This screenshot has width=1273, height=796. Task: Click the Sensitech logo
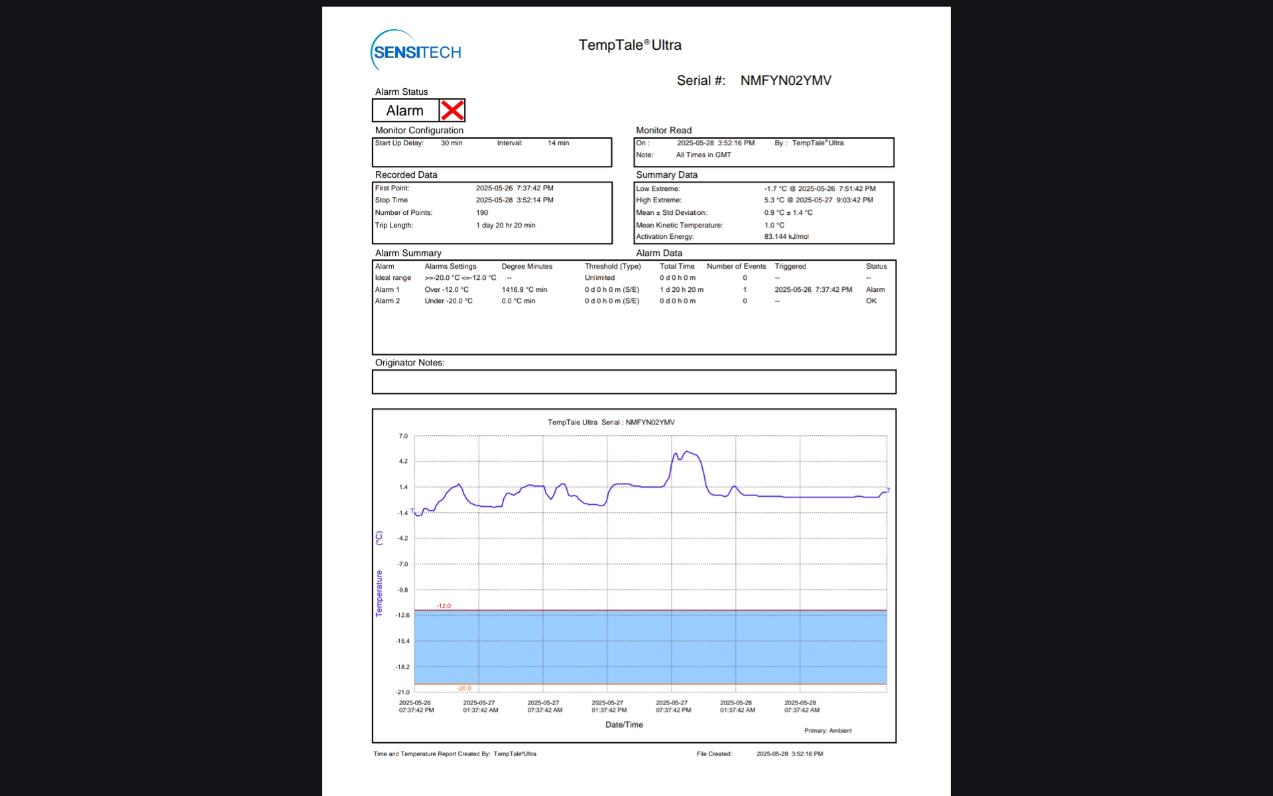tap(416, 50)
